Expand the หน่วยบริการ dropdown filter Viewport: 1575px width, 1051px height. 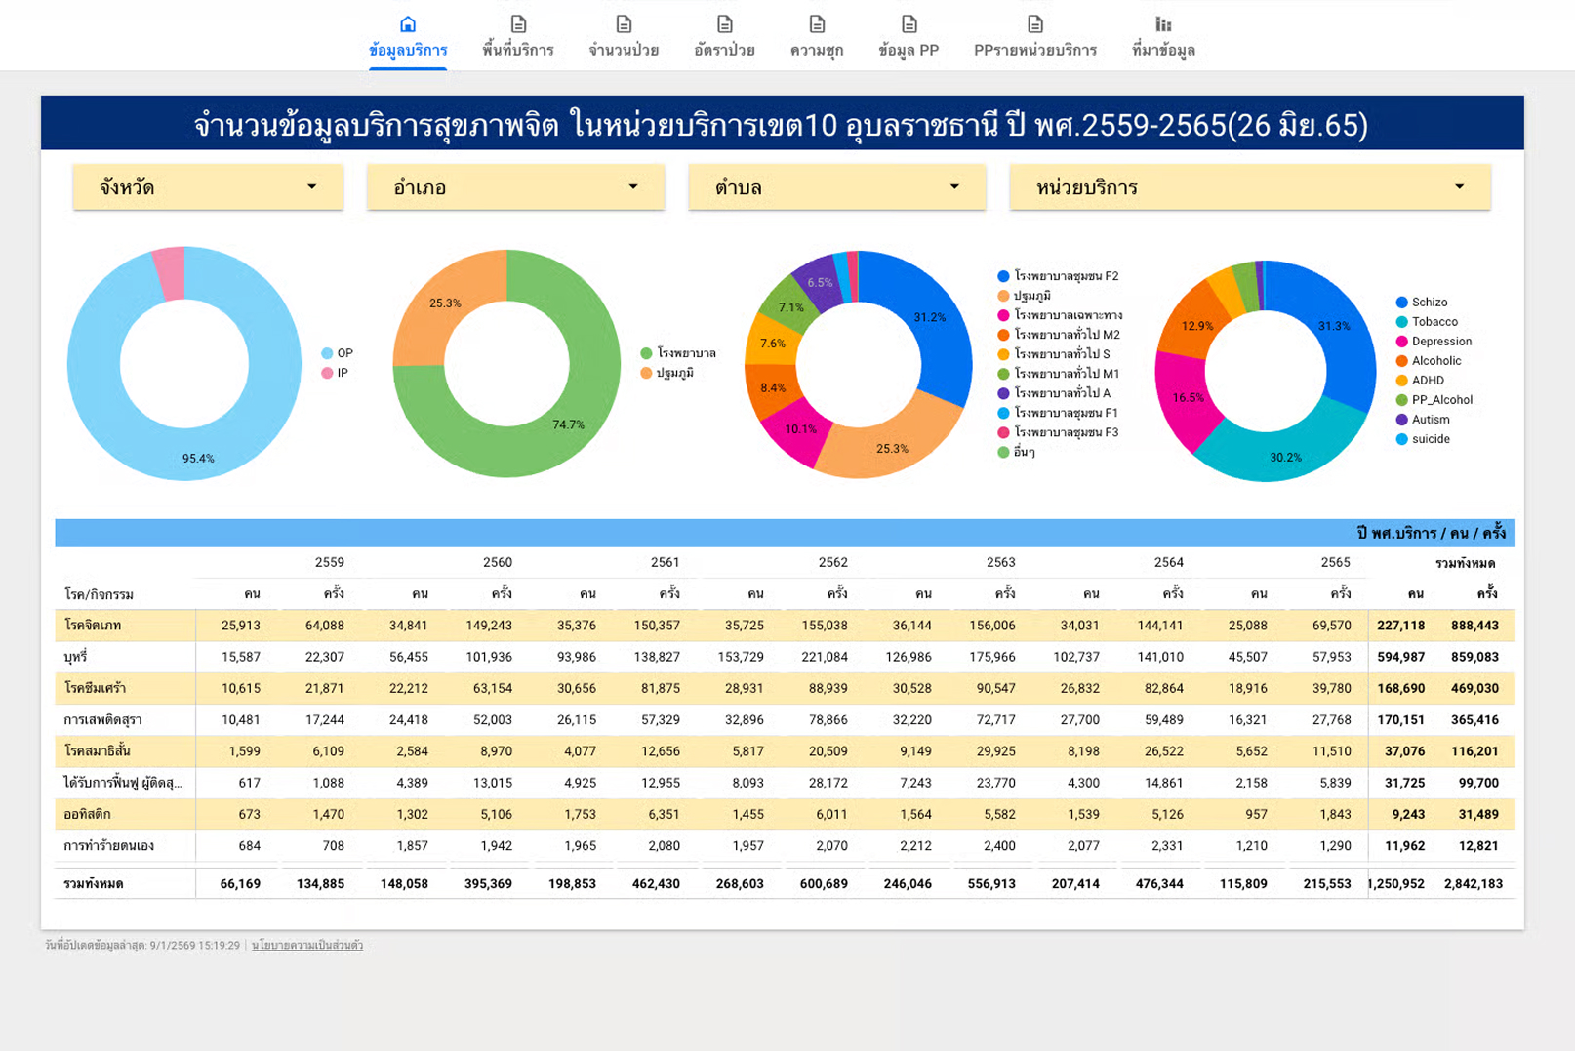pyautogui.click(x=1249, y=187)
